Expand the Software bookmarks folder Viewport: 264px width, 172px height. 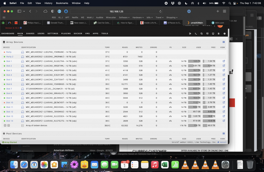point(124,17)
